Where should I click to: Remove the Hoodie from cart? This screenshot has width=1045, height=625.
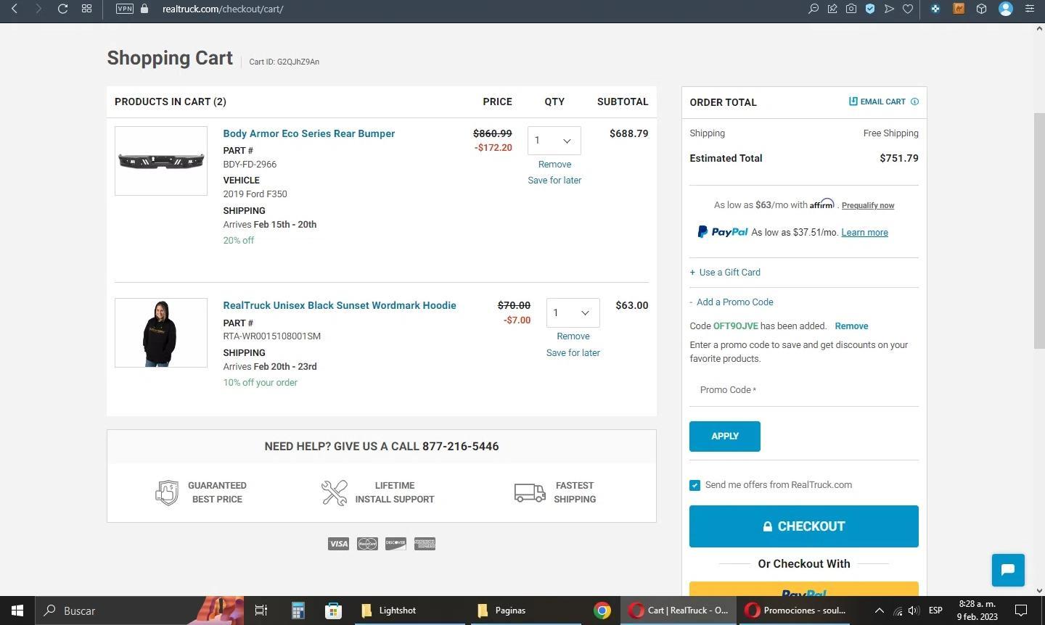coord(573,336)
